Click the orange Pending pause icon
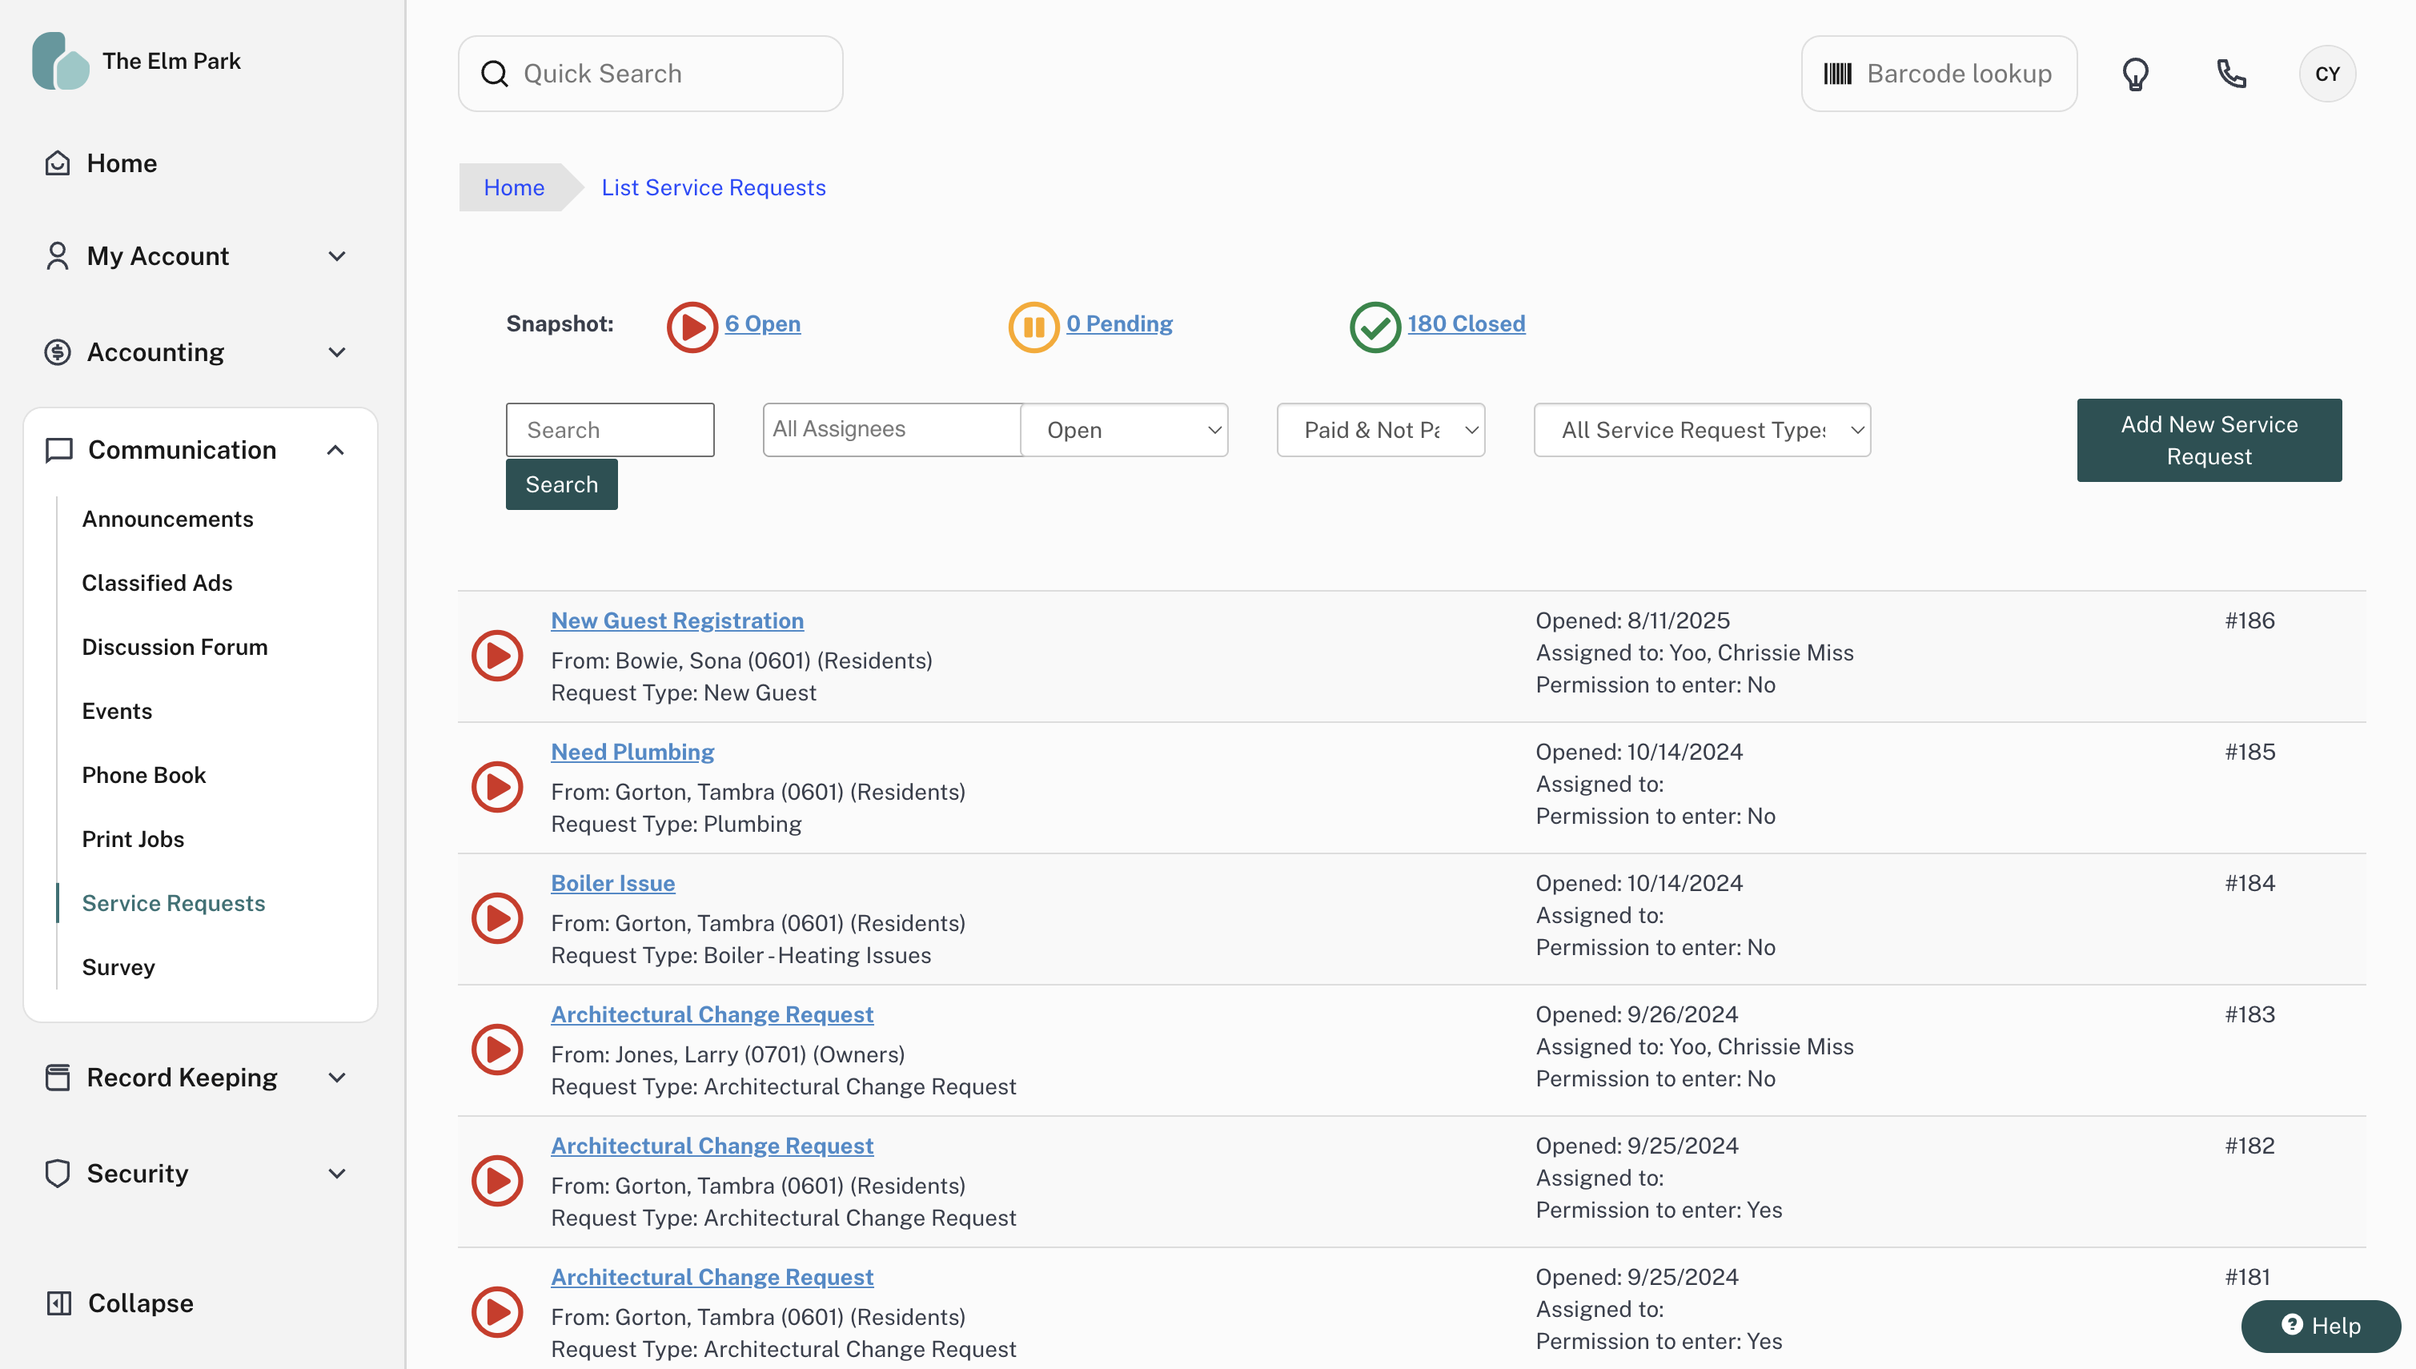 1033,325
